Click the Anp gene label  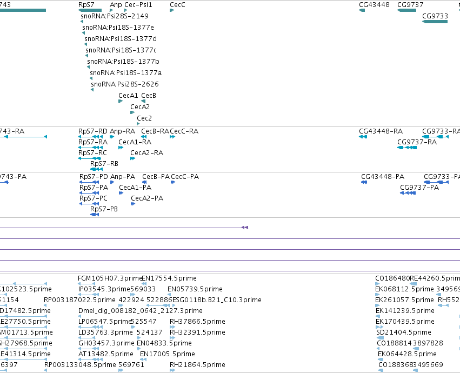point(116,5)
